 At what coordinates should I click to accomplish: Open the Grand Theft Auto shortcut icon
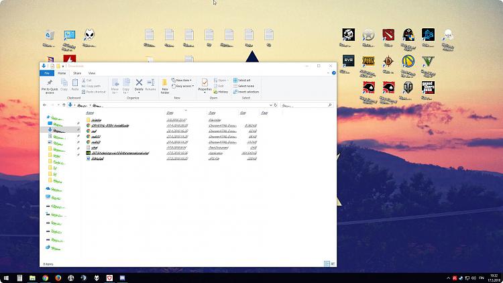[429, 87]
